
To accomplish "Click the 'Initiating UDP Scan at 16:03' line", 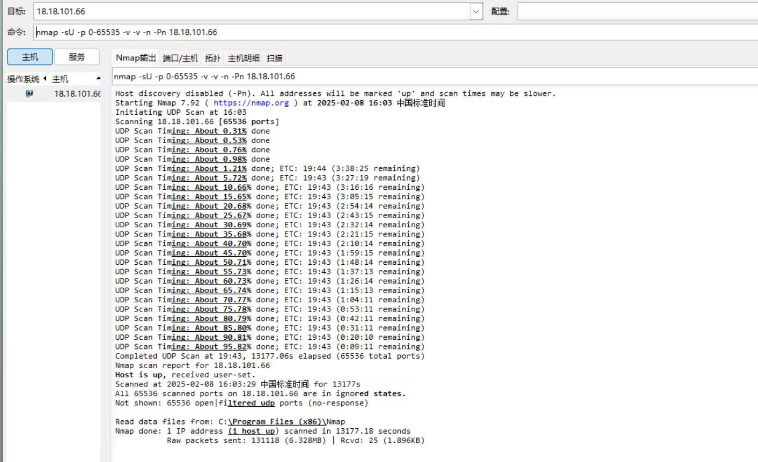I will pyautogui.click(x=181, y=112).
